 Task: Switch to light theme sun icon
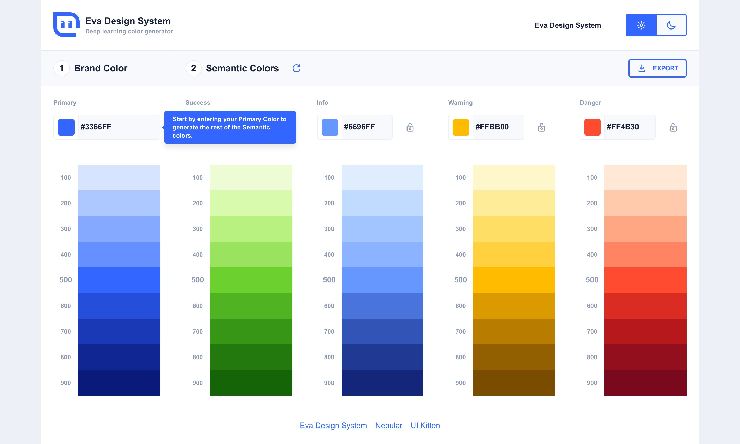tap(641, 25)
